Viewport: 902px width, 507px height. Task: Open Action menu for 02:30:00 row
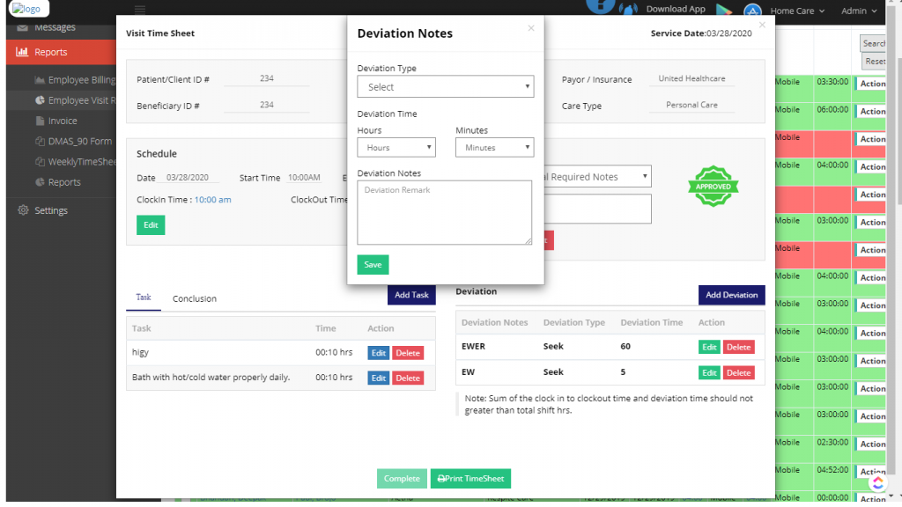pos(871,444)
